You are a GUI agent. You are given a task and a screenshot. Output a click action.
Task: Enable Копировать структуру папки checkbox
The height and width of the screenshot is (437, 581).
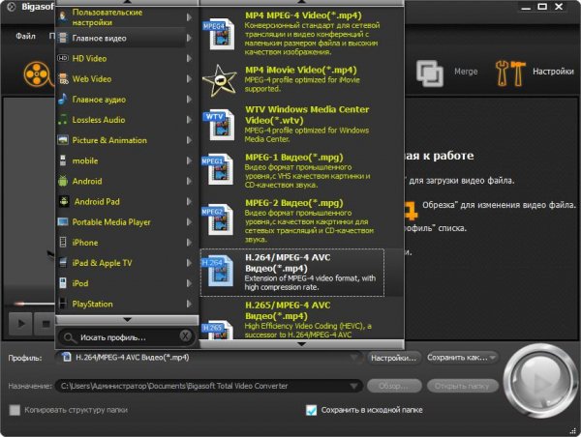tap(15, 410)
